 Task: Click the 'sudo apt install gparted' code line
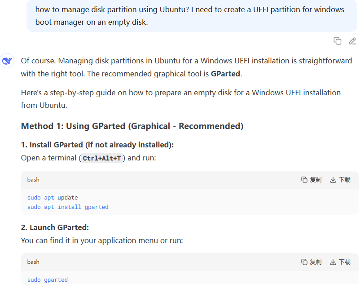click(x=68, y=207)
